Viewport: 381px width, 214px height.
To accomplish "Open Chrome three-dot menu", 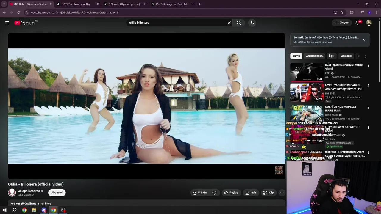I will 377,12.
